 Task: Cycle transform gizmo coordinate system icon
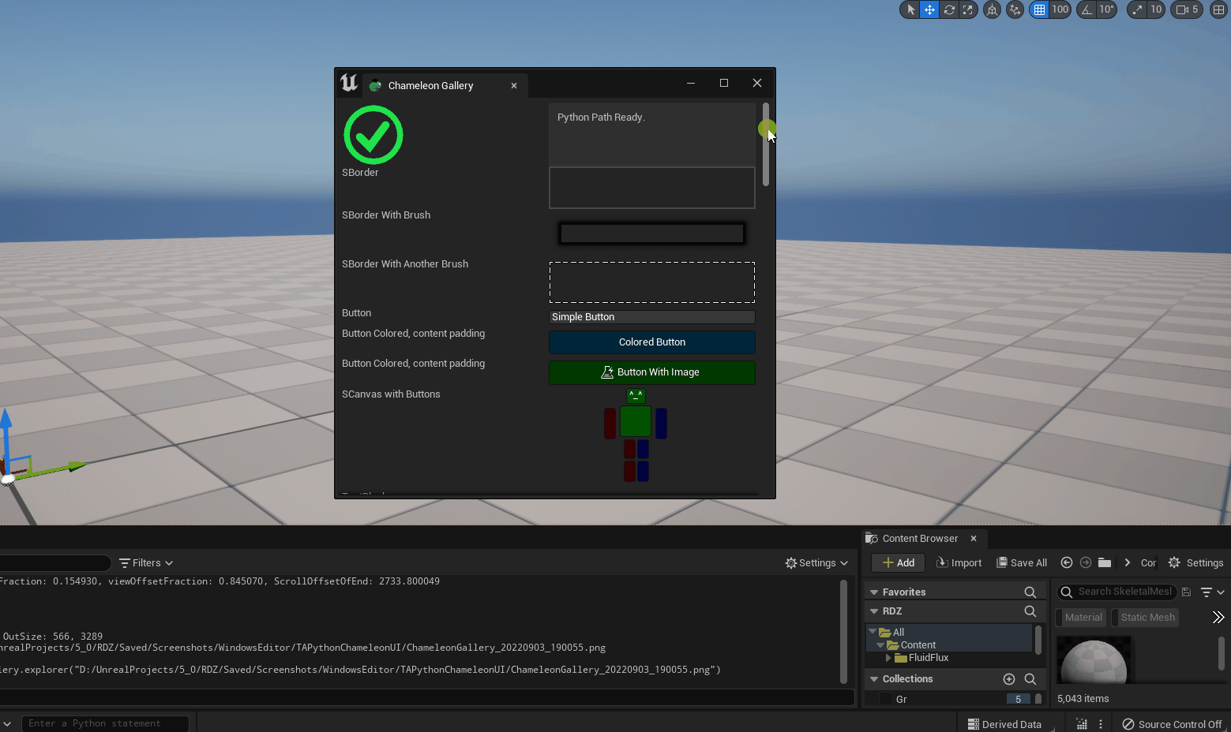point(992,9)
